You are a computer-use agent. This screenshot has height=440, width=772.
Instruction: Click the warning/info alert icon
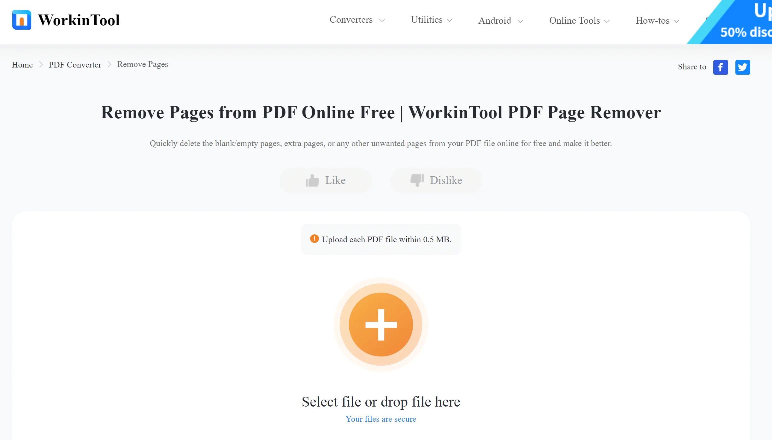tap(315, 238)
